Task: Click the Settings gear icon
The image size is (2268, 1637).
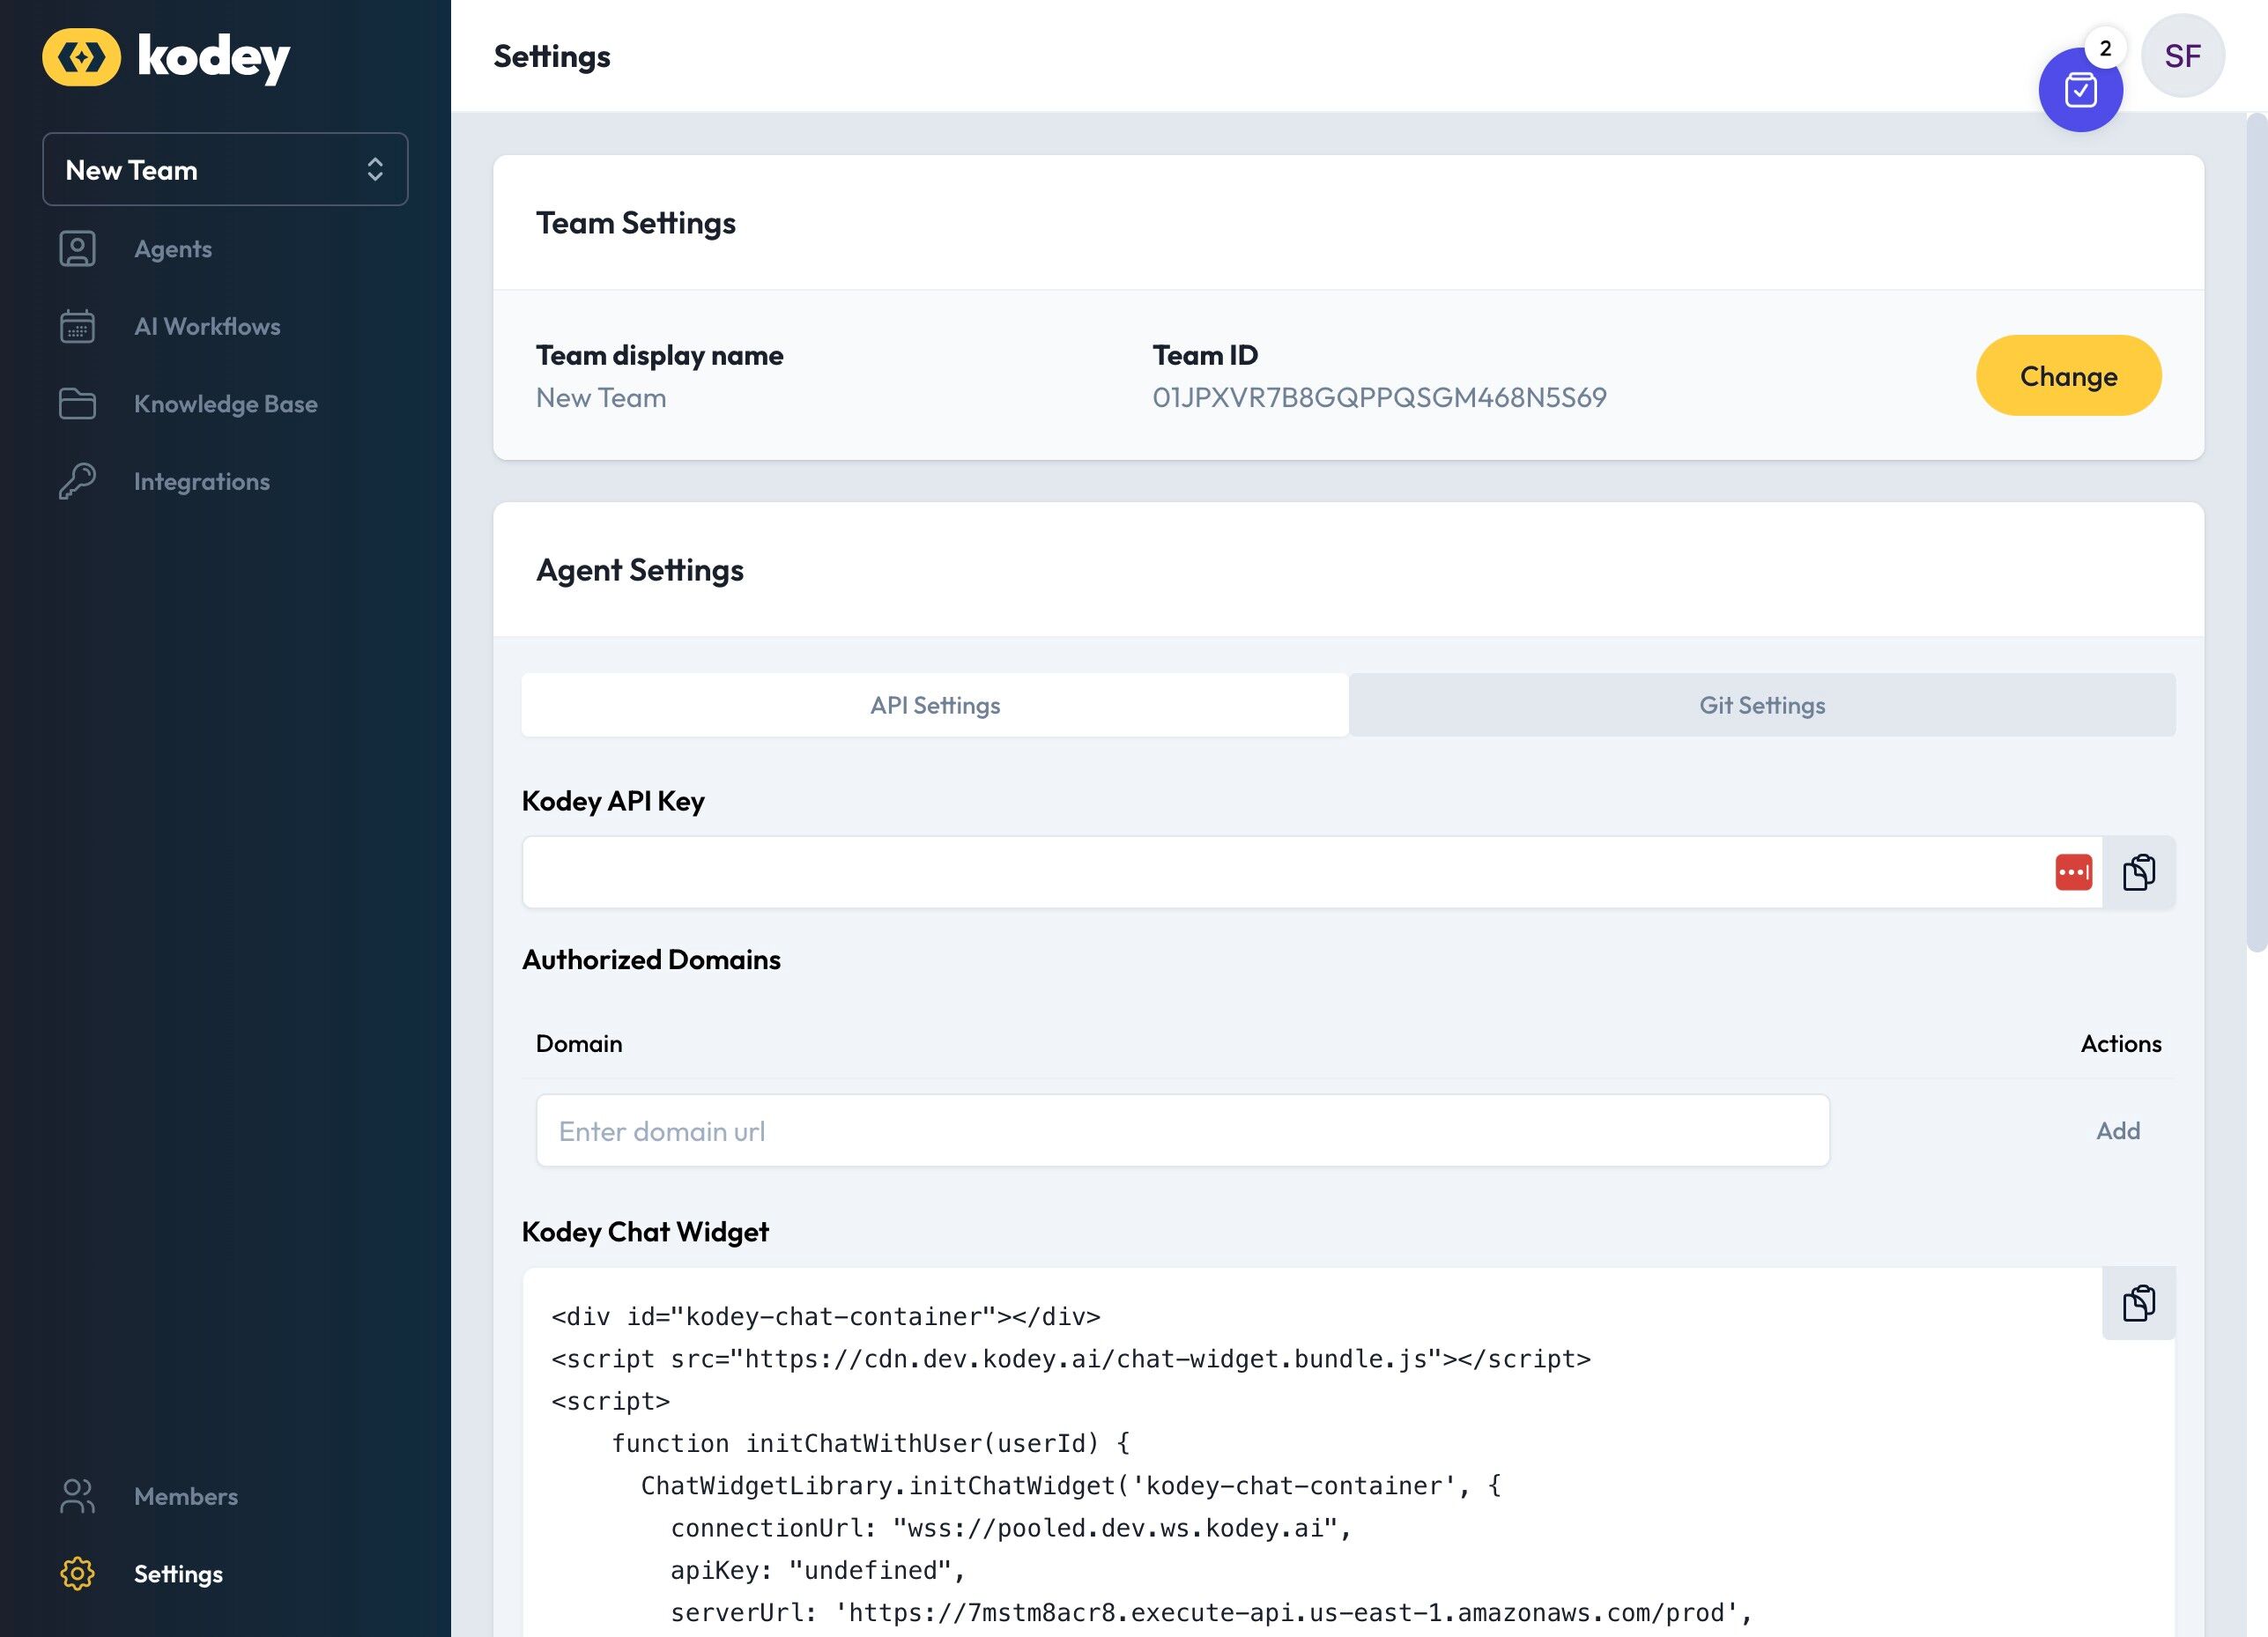Action: click(77, 1573)
